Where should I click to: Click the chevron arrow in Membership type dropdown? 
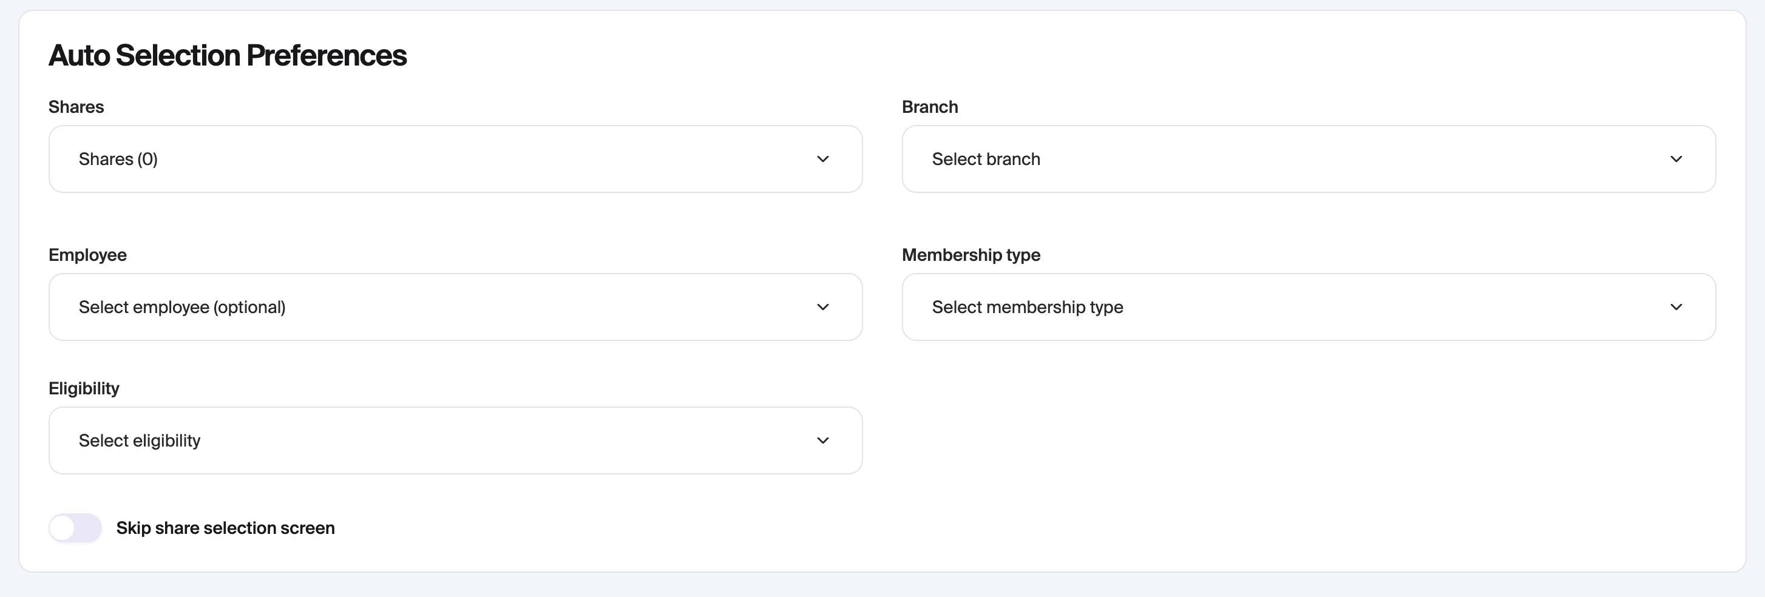pyautogui.click(x=1676, y=307)
